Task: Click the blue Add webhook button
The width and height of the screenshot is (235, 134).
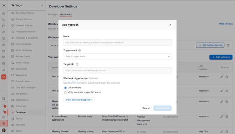Action: click(221, 57)
